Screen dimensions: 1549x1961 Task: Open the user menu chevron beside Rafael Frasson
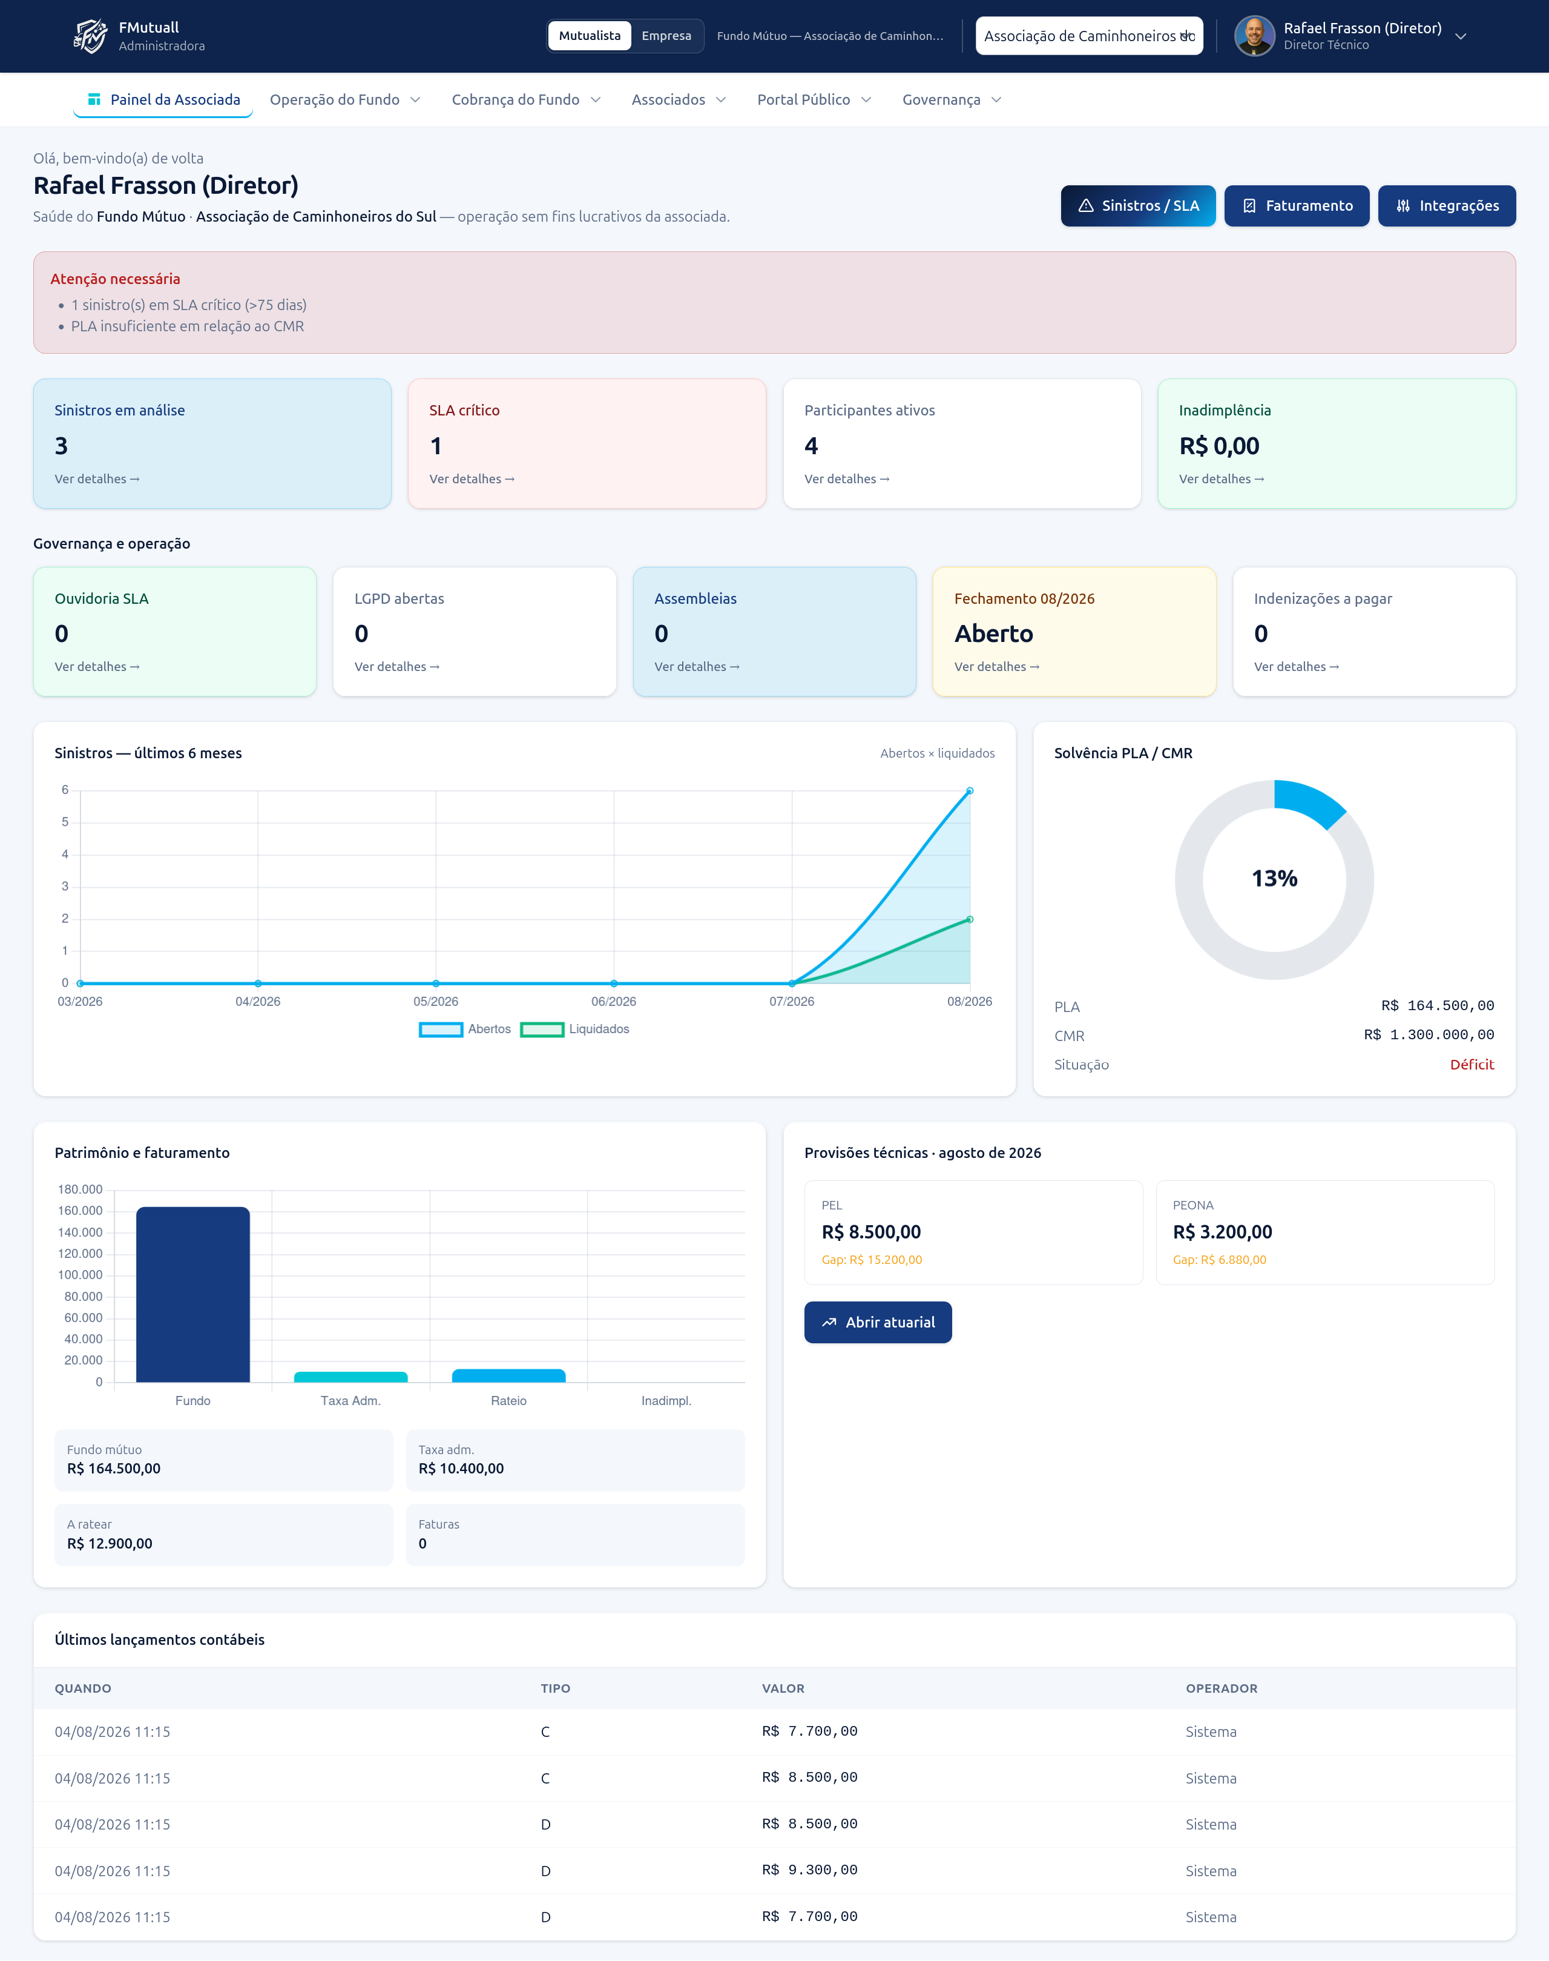tap(1460, 36)
